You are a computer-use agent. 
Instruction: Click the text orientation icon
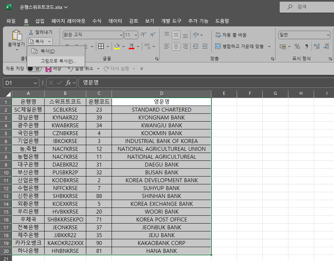tap(196, 35)
